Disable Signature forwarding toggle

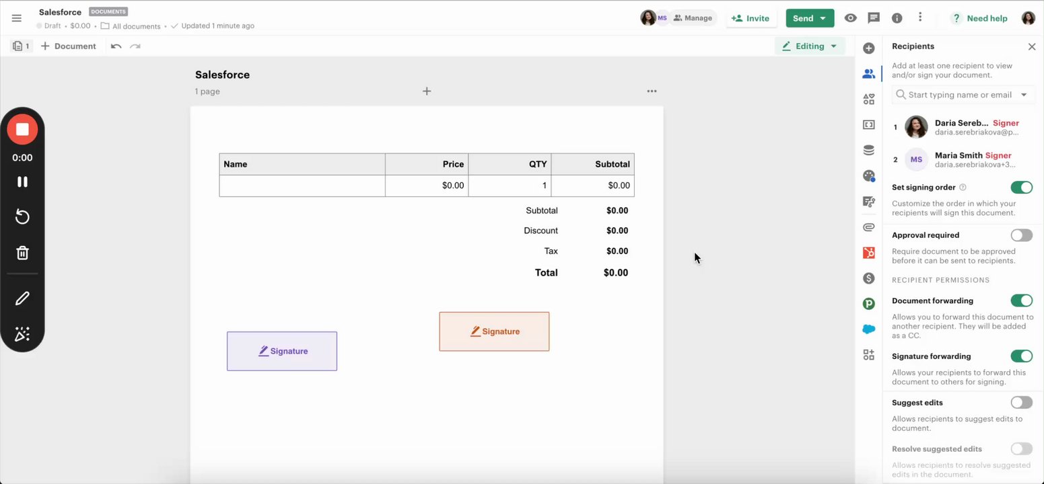click(1021, 356)
